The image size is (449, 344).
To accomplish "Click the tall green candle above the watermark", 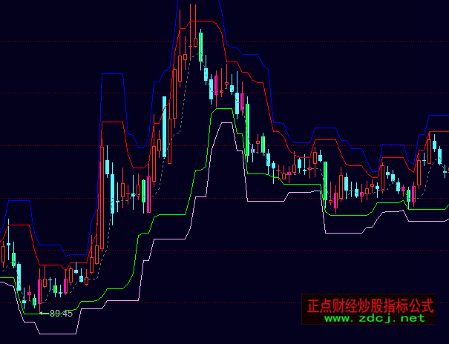I will 325,182.
